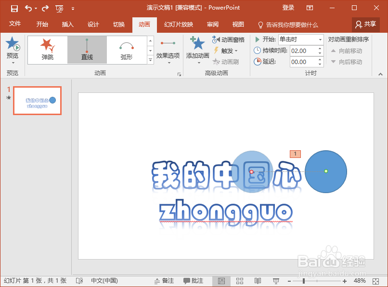This screenshot has width=388, height=287.
Task: Increase the 延迟 delay value
Action: point(320,59)
